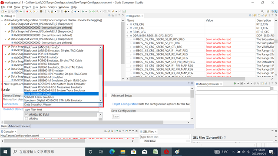This screenshot has width=278, height=156.
Task: Close the GEL Files view tab
Action: (x=156, y=132)
